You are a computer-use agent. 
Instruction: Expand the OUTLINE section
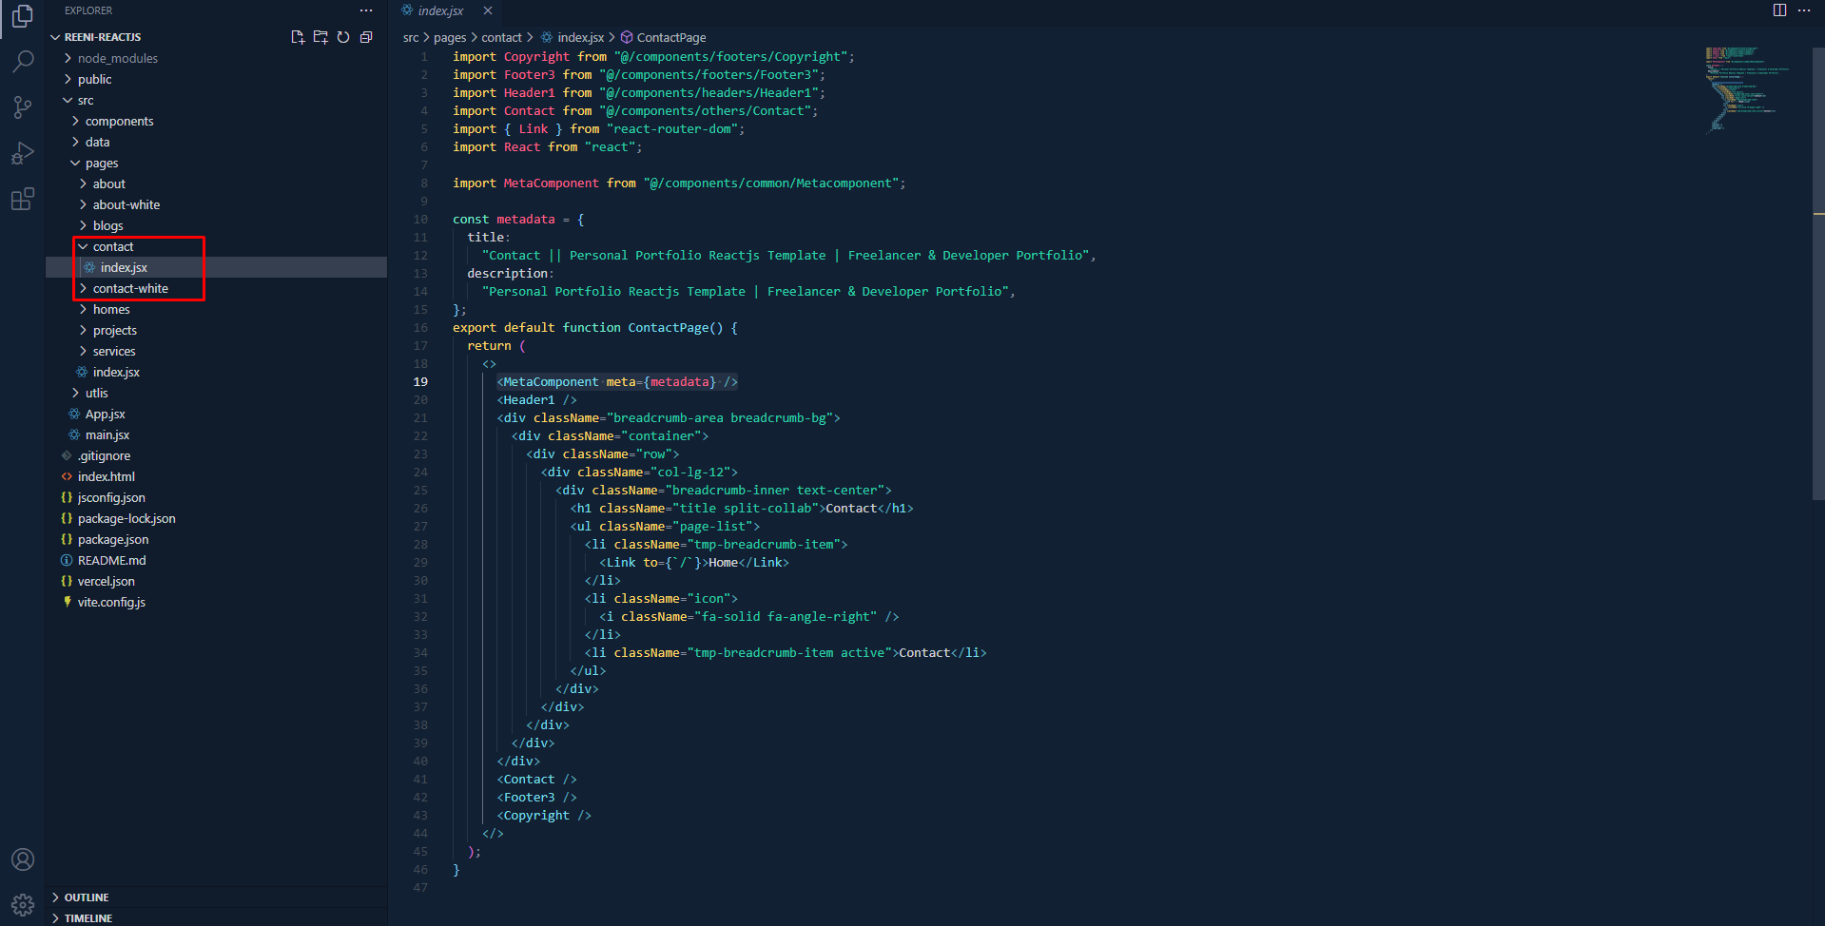point(87,897)
